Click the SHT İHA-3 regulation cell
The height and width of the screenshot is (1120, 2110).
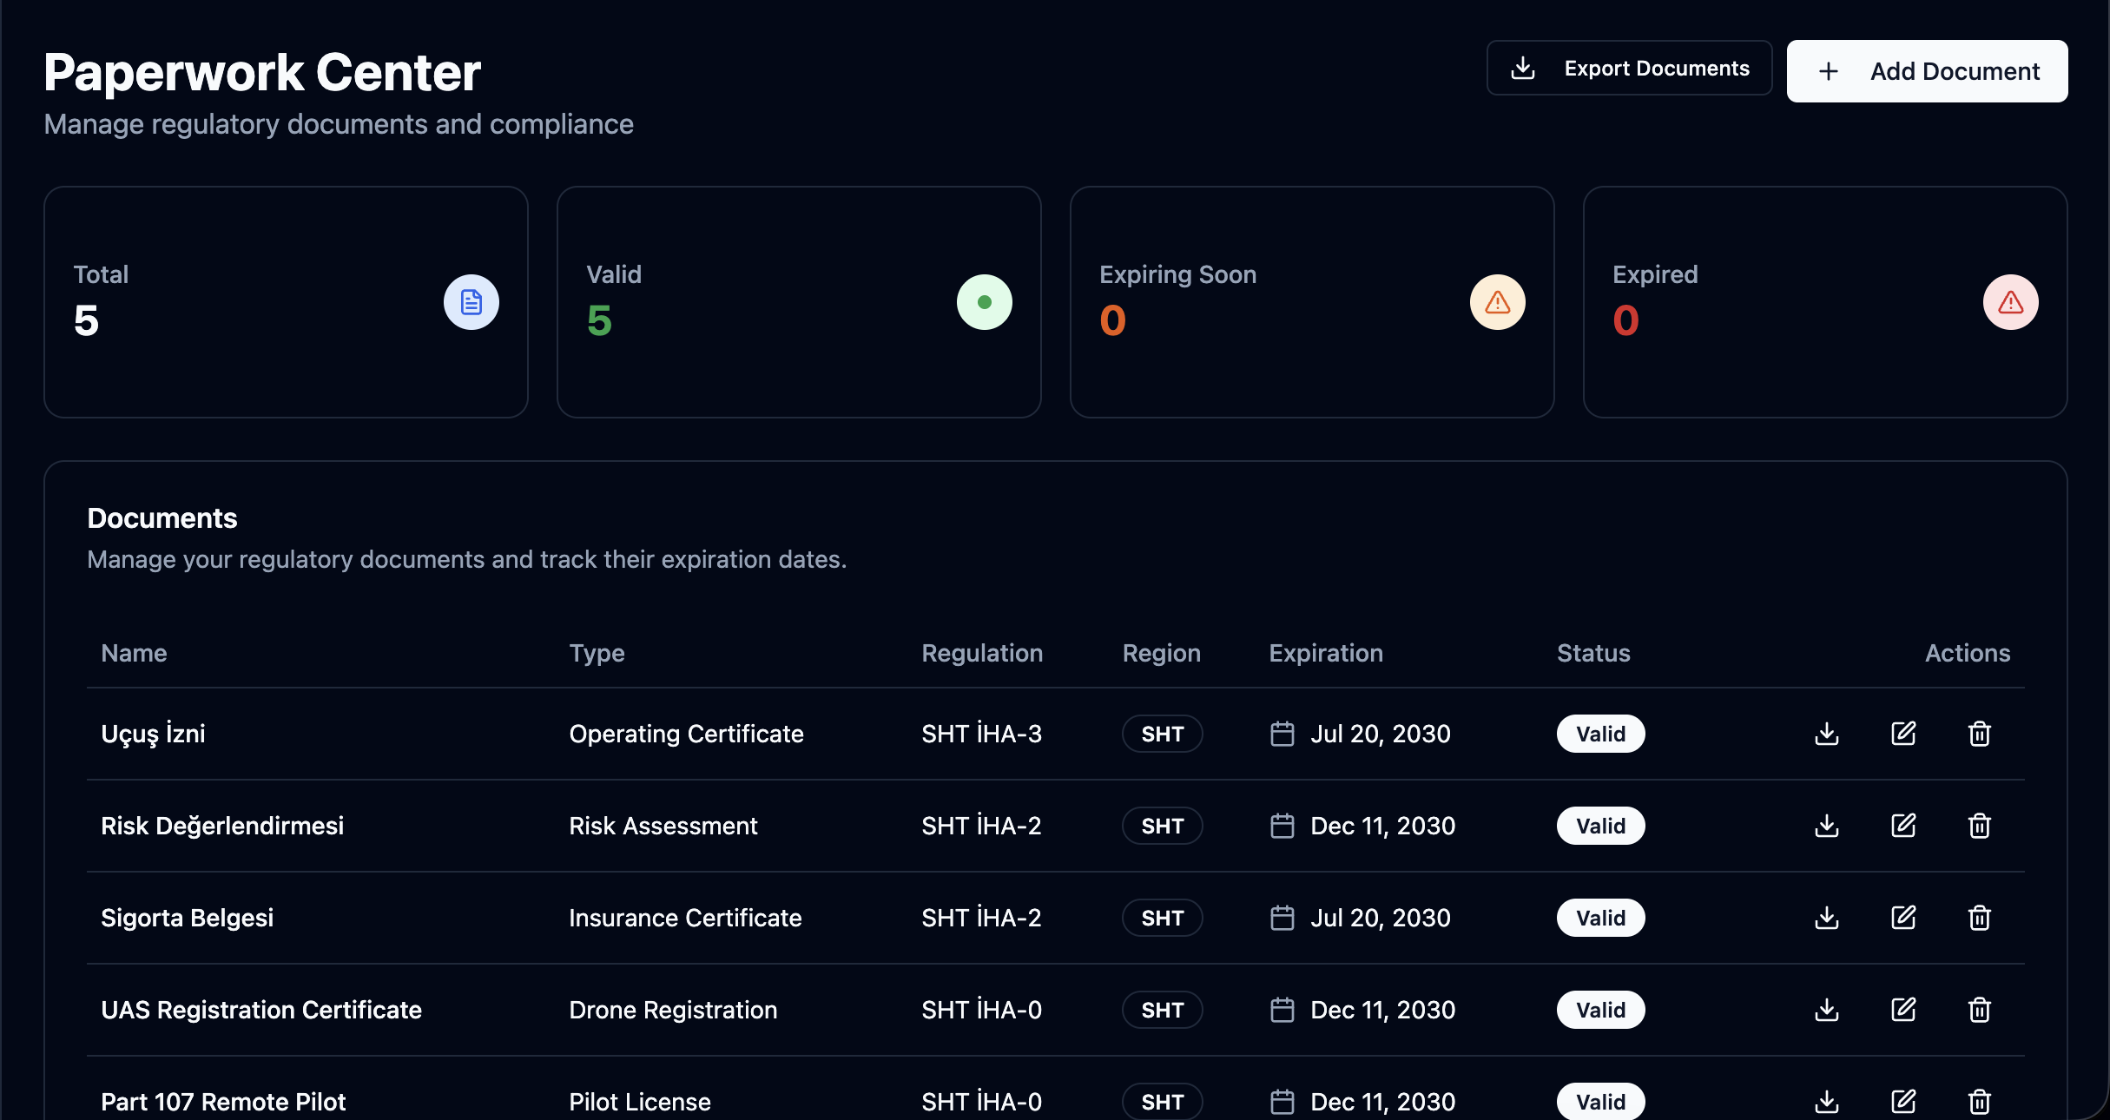point(982,734)
